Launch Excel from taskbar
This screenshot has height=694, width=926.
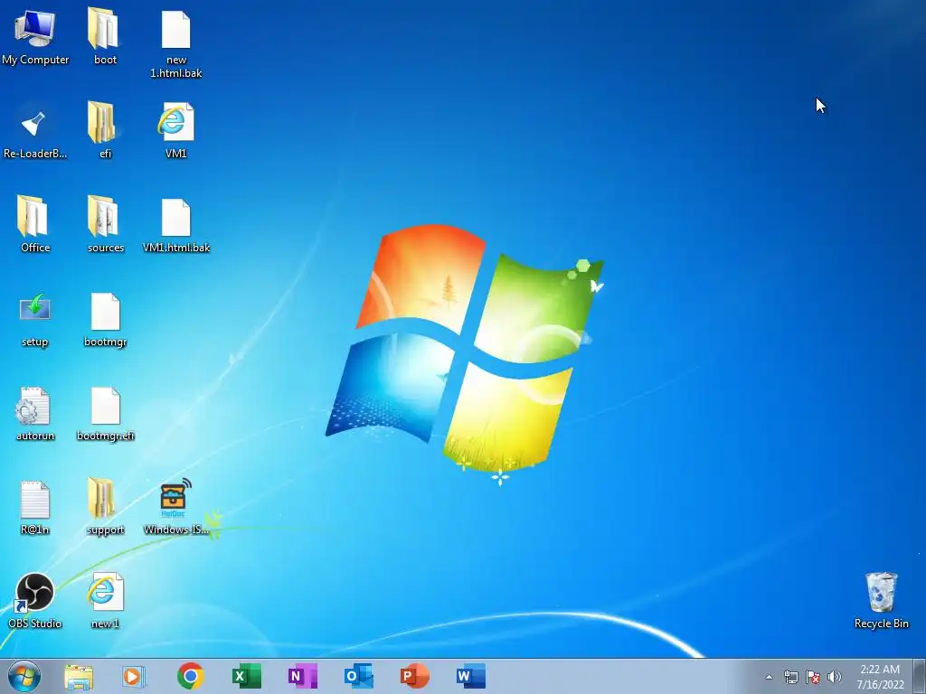[246, 676]
